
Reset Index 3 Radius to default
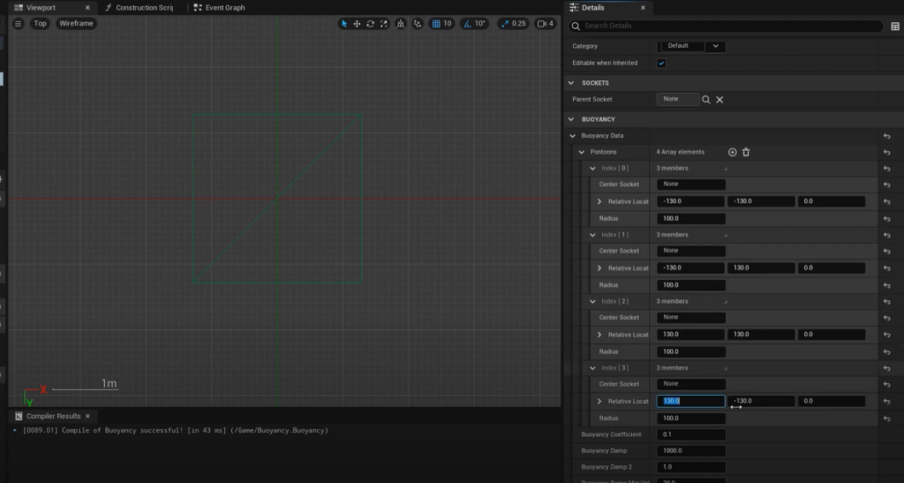(x=886, y=419)
